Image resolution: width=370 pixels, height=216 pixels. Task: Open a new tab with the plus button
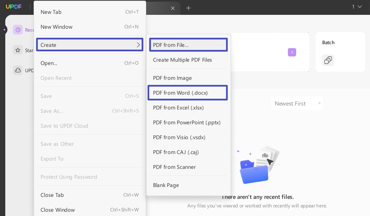click(189, 8)
